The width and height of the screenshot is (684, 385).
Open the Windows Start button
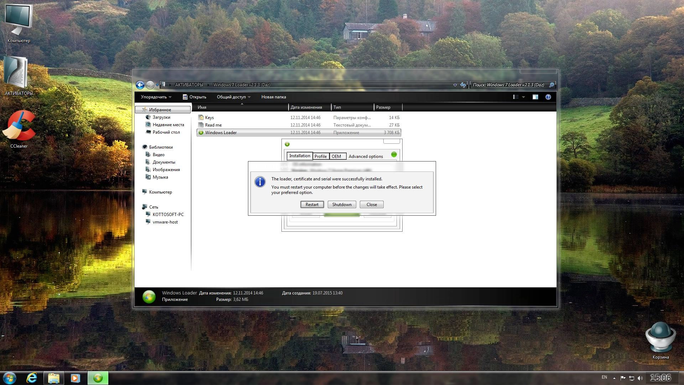point(10,378)
